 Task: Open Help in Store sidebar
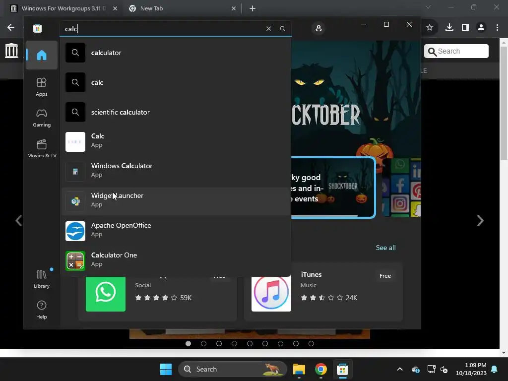pos(42,310)
